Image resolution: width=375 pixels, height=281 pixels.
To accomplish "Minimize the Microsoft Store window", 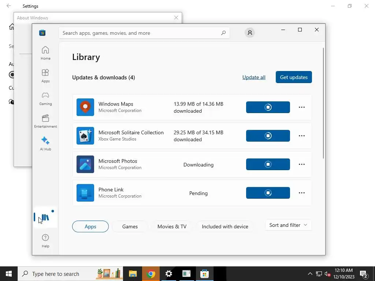I will click(x=283, y=30).
